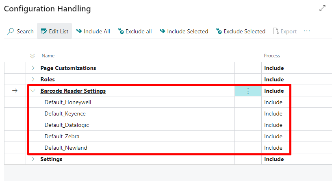Expand the page with the diagonal arrows icon
The image size is (332, 181).
pyautogui.click(x=322, y=9)
